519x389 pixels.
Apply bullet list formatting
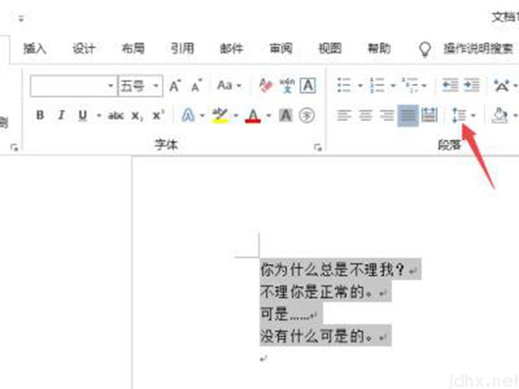[344, 86]
